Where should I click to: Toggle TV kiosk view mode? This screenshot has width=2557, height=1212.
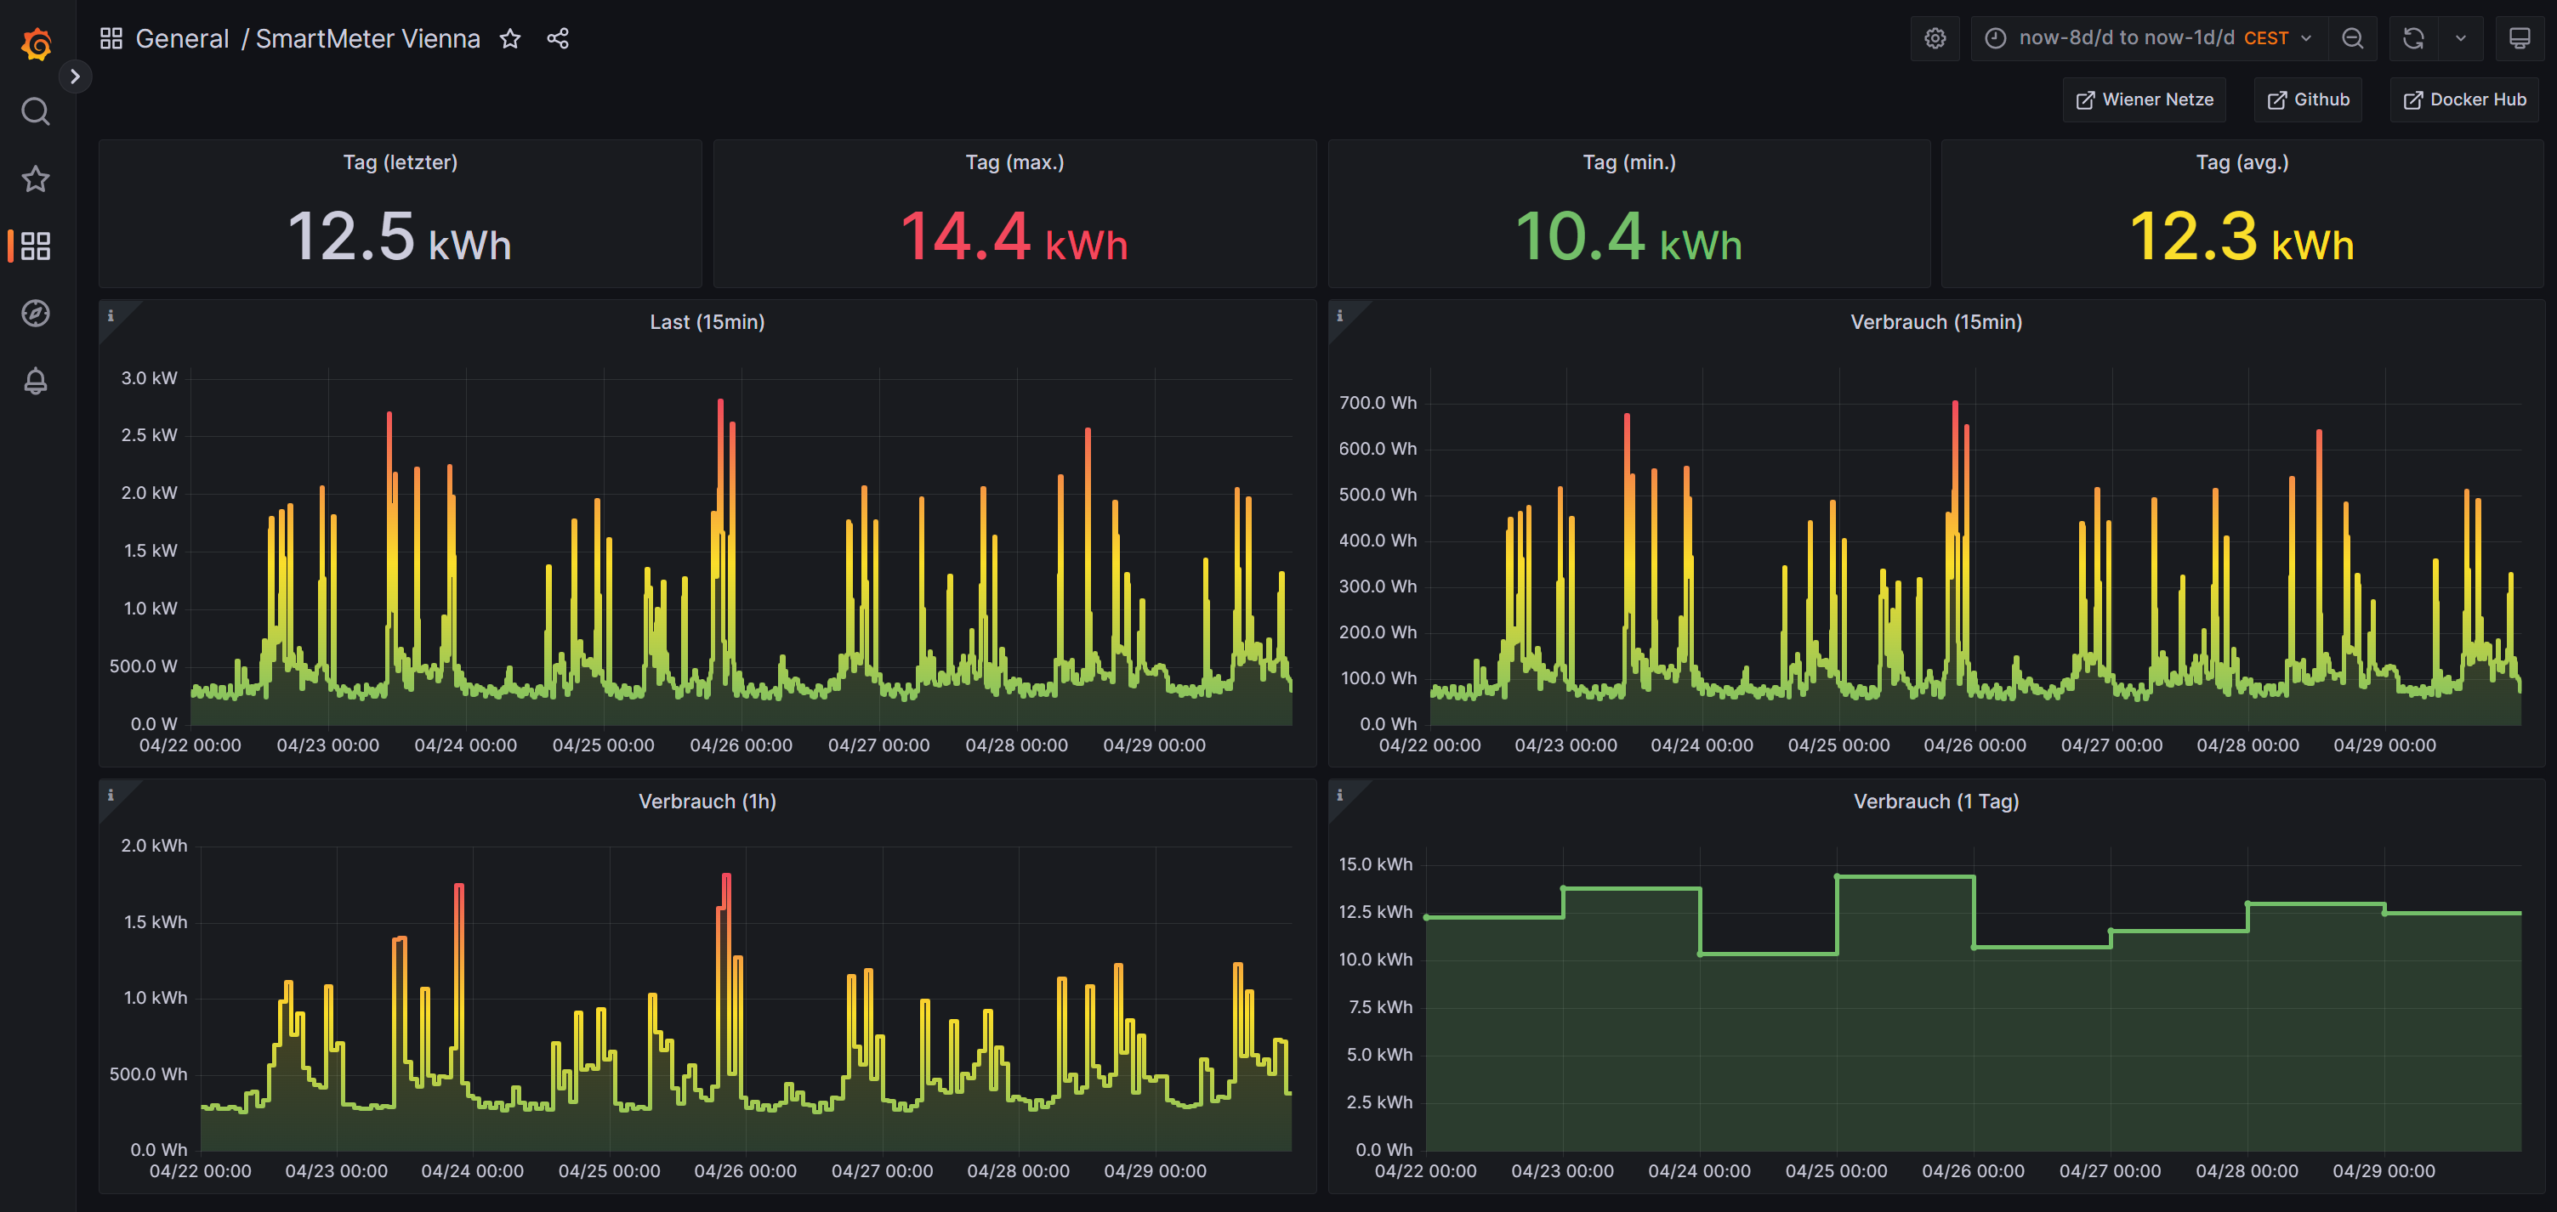click(2520, 39)
